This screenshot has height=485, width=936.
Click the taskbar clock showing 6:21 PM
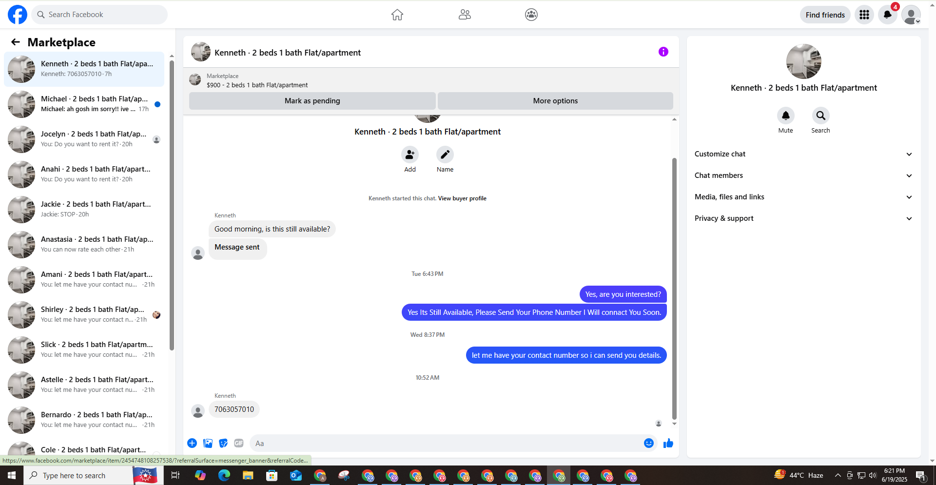coord(895,475)
